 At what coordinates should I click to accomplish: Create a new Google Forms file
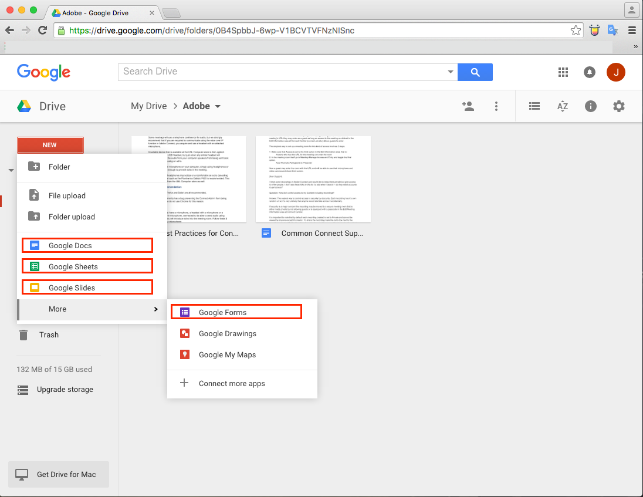pyautogui.click(x=236, y=312)
